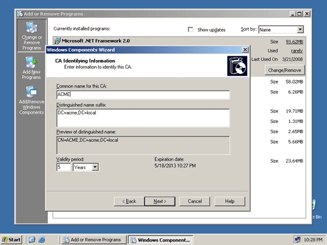Click Common name for this CA field
The width and height of the screenshot is (327, 245).
coord(143,95)
